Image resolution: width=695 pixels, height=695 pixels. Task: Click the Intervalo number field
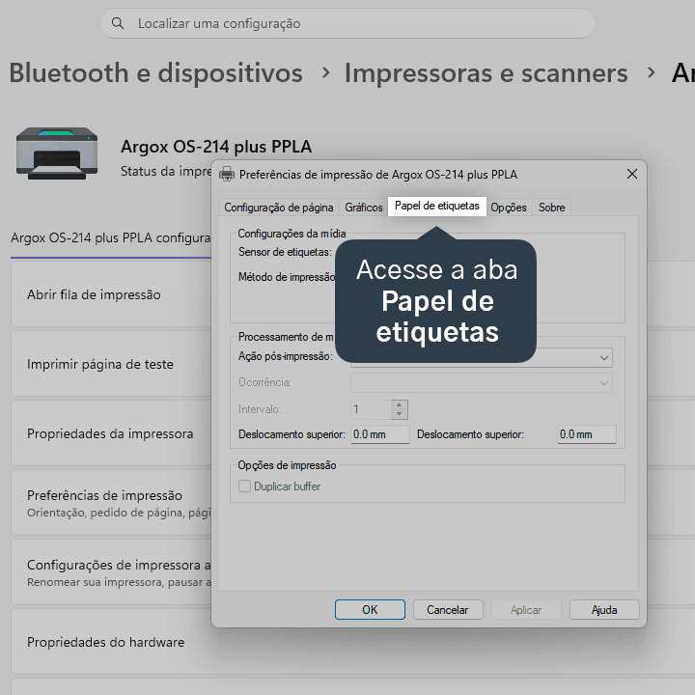pos(372,409)
